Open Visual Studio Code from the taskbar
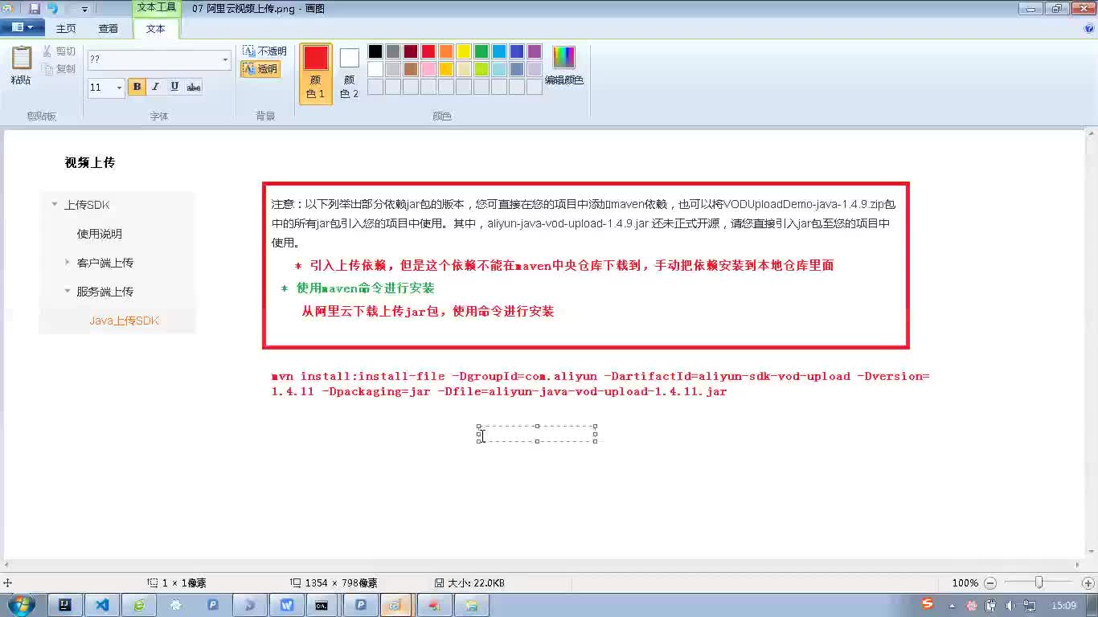 (x=102, y=605)
